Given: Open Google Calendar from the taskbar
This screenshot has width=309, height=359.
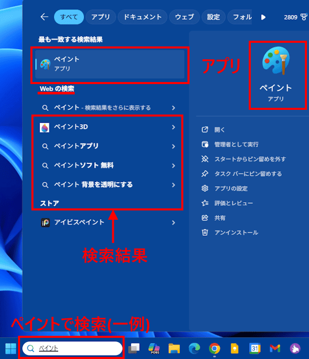Looking at the screenshot, I should click(x=255, y=348).
